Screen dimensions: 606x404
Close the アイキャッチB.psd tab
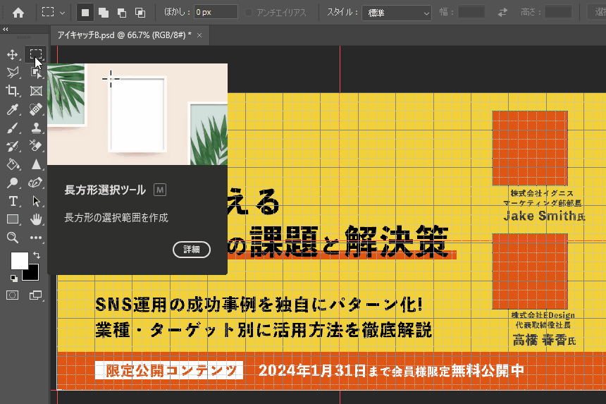click(199, 35)
